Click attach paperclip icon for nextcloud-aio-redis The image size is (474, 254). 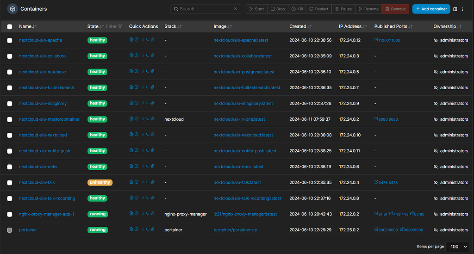pyautogui.click(x=153, y=167)
